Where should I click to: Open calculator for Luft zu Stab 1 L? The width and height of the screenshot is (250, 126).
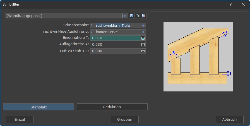click(143, 51)
